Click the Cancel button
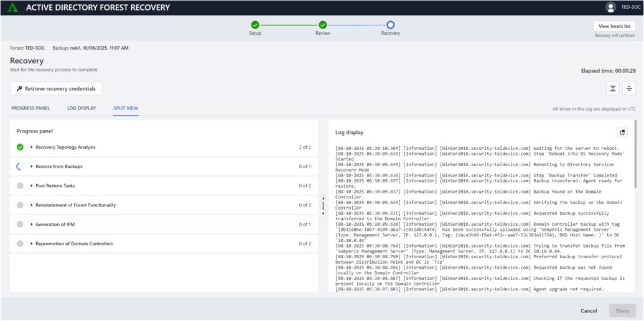This screenshot has height=321, width=644. pos(589,310)
